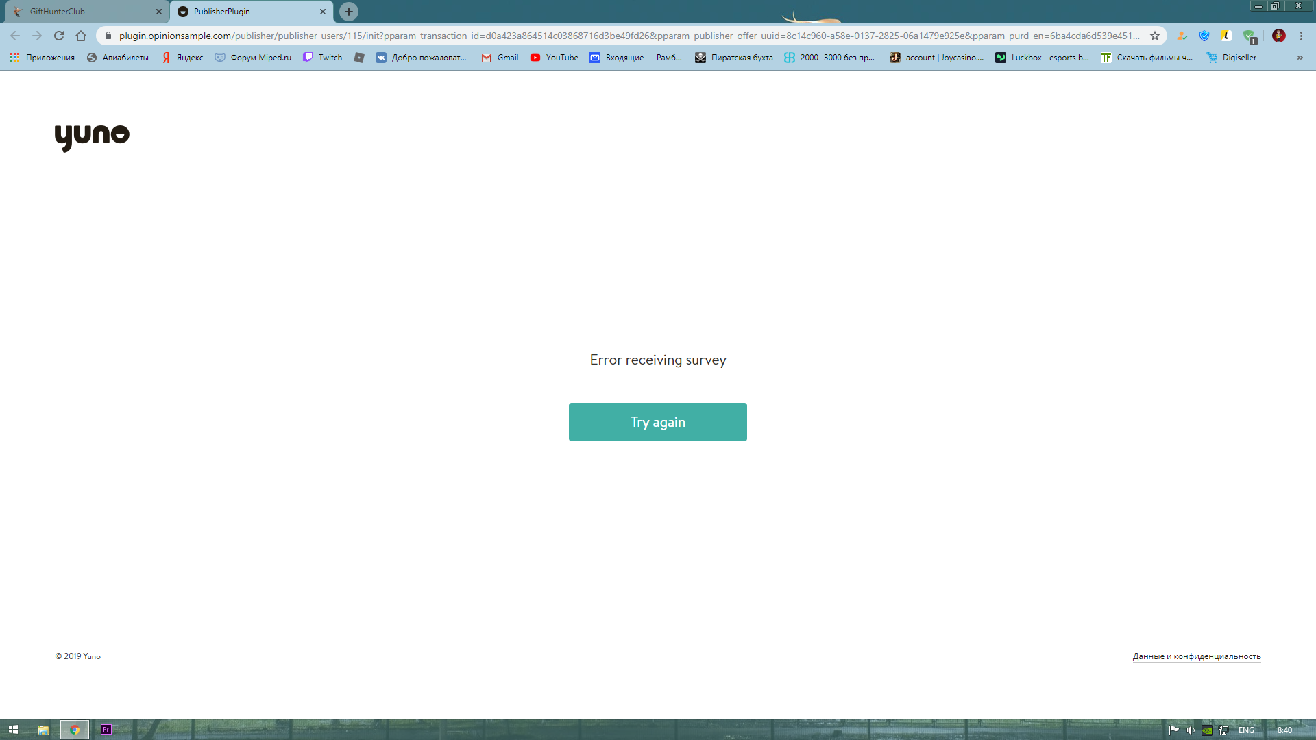The image size is (1316, 740).
Task: Click the blue shield extension icon
Action: click(x=1204, y=36)
